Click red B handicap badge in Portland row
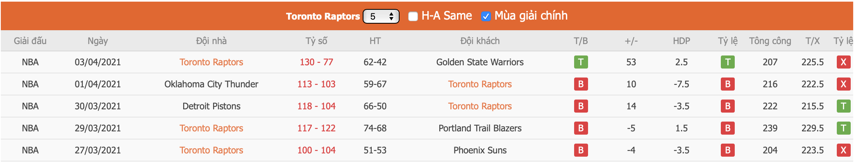The height and width of the screenshot is (164, 854). (x=727, y=128)
